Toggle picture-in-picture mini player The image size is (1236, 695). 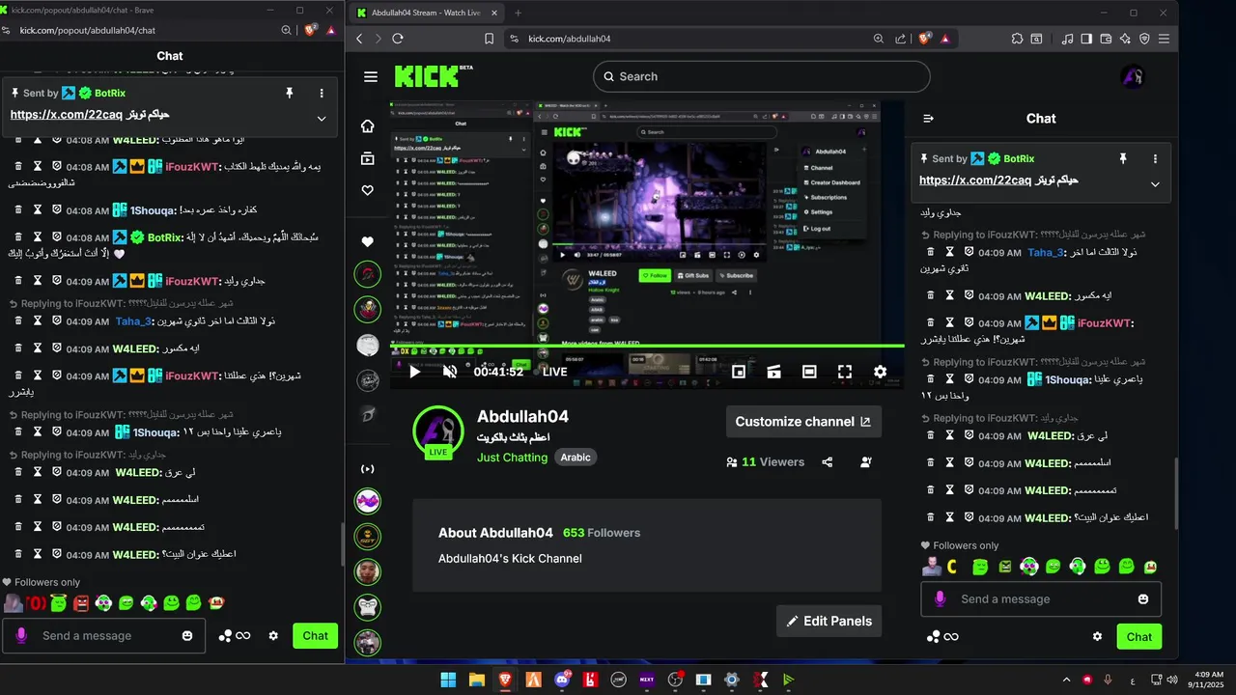pyautogui.click(x=739, y=372)
